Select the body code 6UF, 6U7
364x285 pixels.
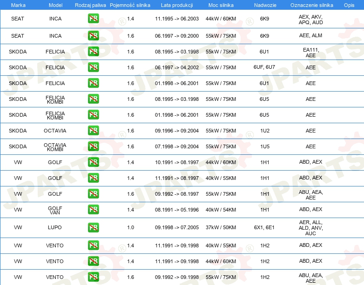click(x=264, y=67)
